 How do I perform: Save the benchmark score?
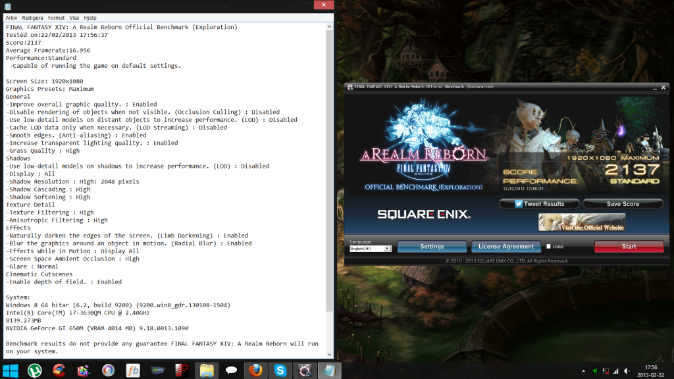(x=622, y=204)
